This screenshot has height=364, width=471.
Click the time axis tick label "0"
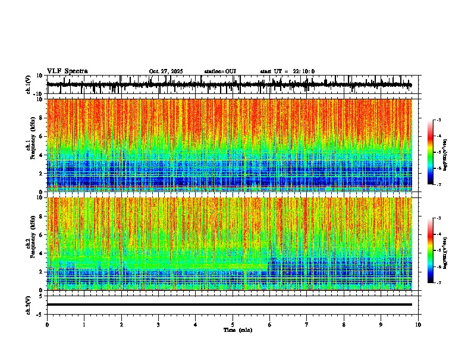point(47,325)
